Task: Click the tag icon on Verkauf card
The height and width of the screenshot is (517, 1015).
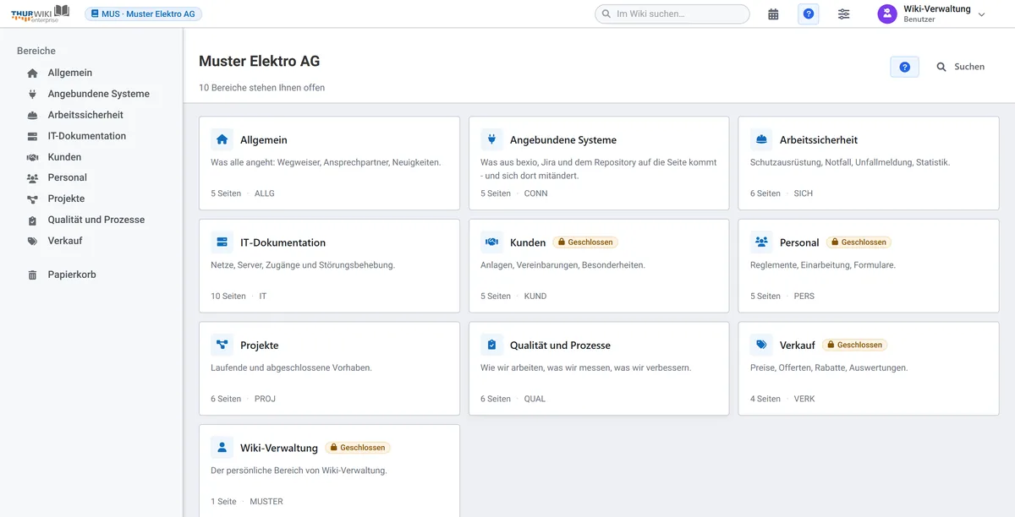Action: (x=761, y=345)
